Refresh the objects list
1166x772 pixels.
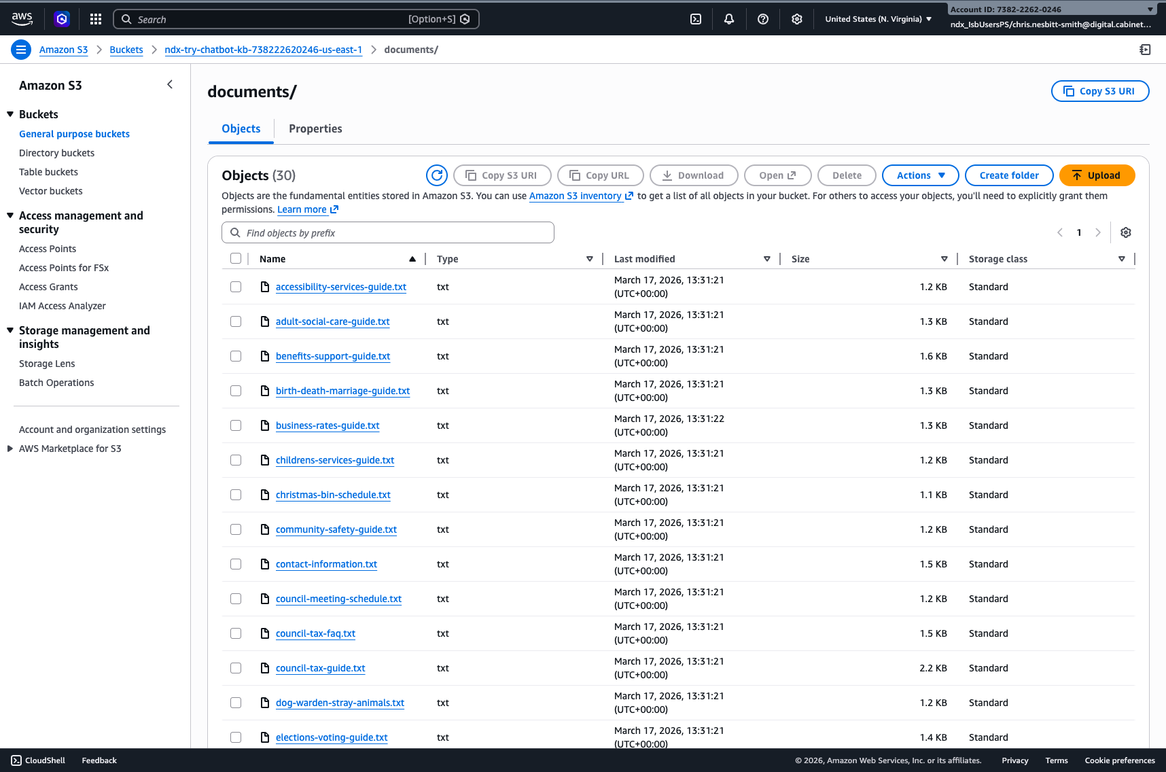click(437, 175)
